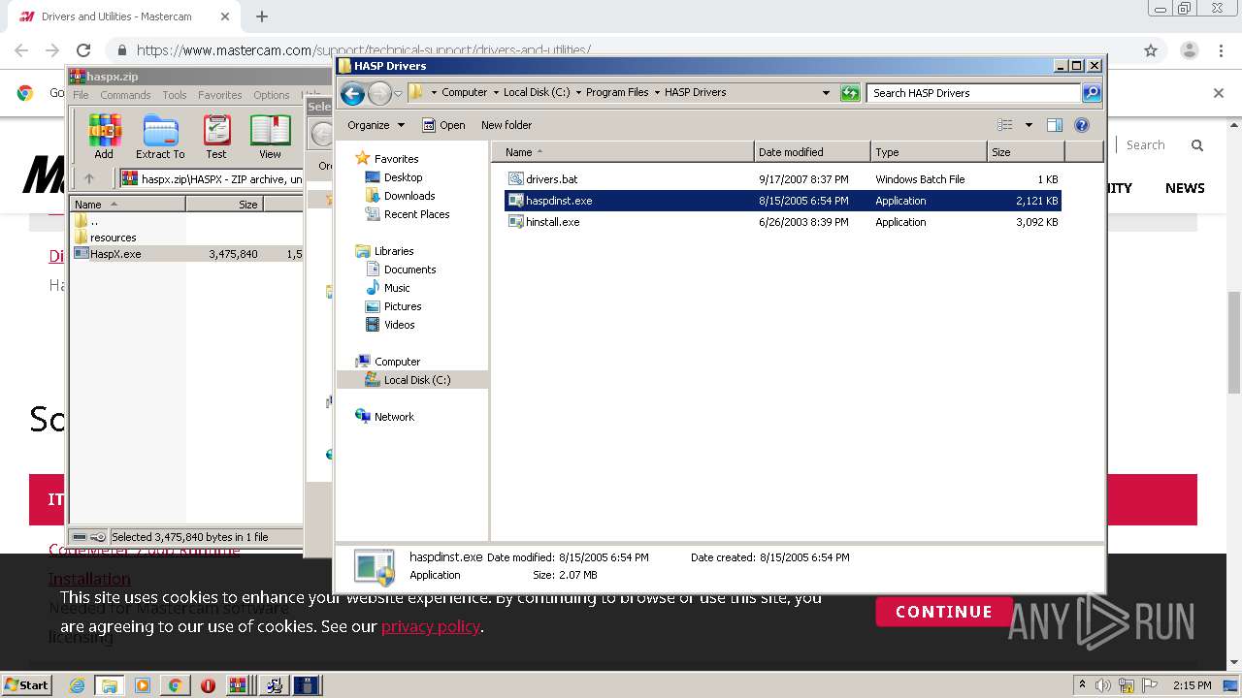Click WinRAR taskbar icon
The image size is (1242, 698).
coord(240,685)
